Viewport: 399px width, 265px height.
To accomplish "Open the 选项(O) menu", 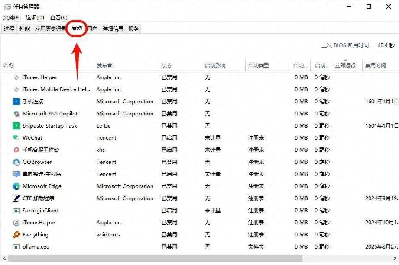I will (35, 18).
